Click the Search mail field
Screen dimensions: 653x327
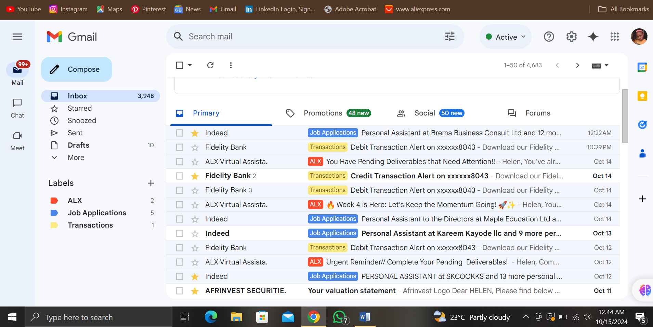pos(308,37)
